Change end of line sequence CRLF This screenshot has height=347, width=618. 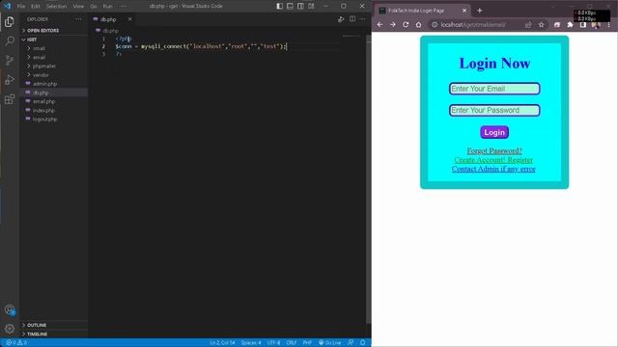pyautogui.click(x=292, y=343)
